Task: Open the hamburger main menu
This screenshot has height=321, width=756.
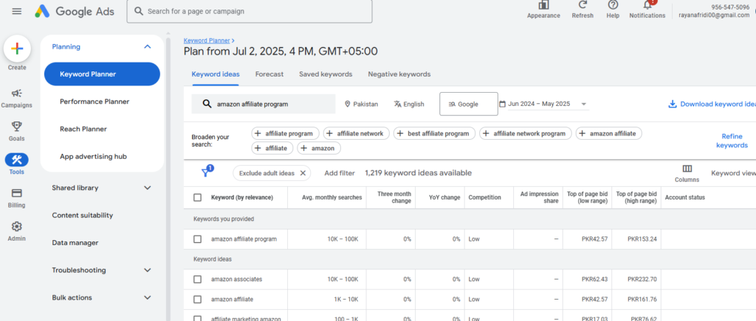Action: (16, 11)
